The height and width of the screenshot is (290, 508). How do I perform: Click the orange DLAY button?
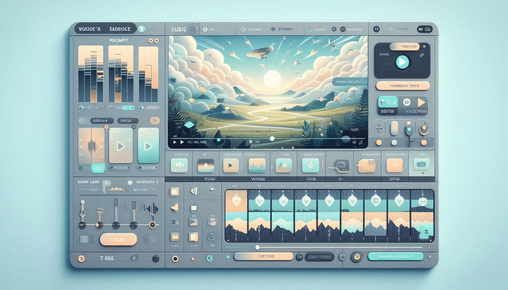(x=118, y=240)
